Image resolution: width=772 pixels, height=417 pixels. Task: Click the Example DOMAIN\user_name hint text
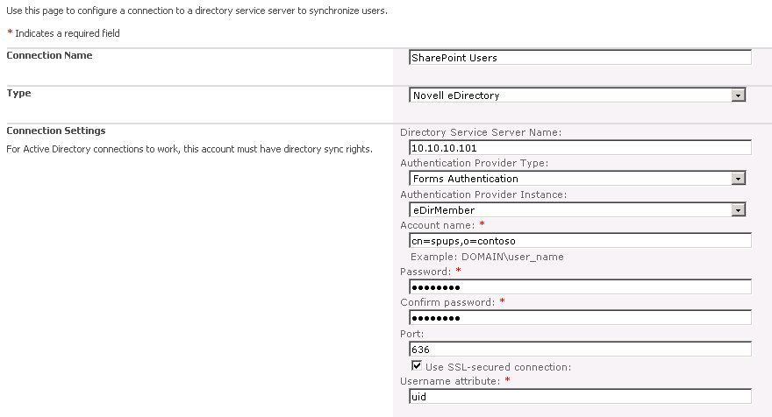(x=487, y=257)
